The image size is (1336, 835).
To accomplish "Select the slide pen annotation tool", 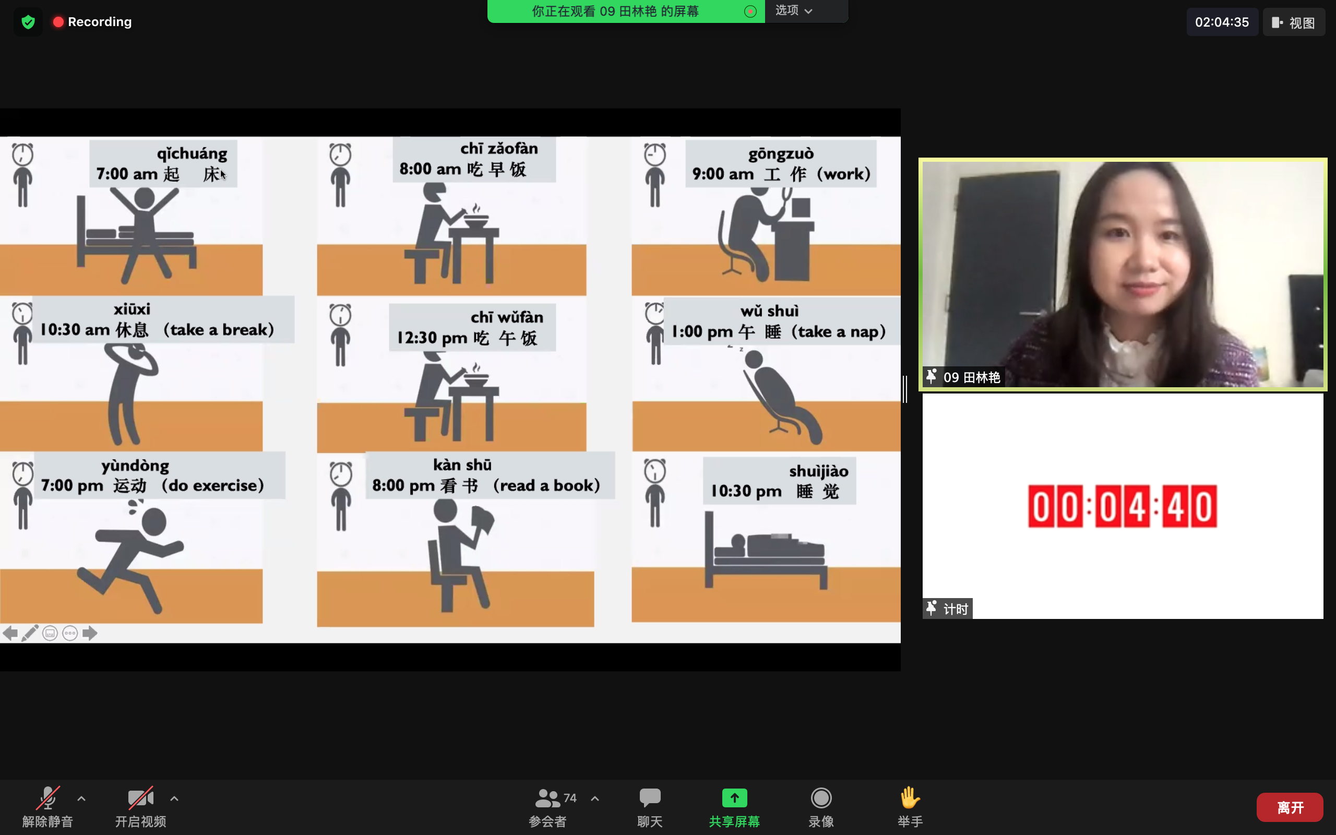I will (30, 633).
